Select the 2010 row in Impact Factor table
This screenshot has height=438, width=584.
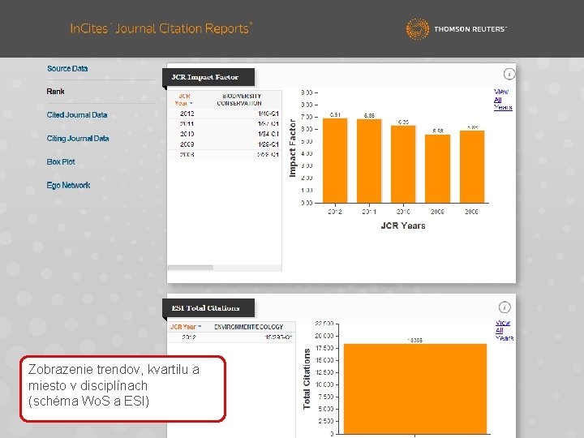point(224,134)
